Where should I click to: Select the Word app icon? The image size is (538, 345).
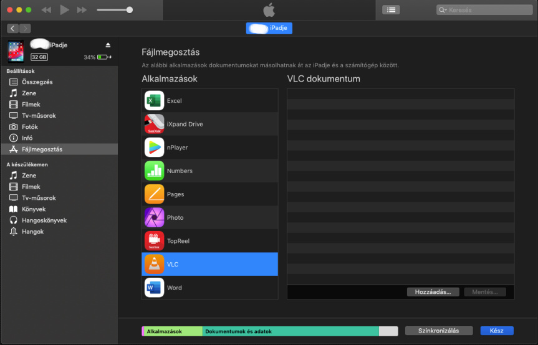tap(154, 288)
